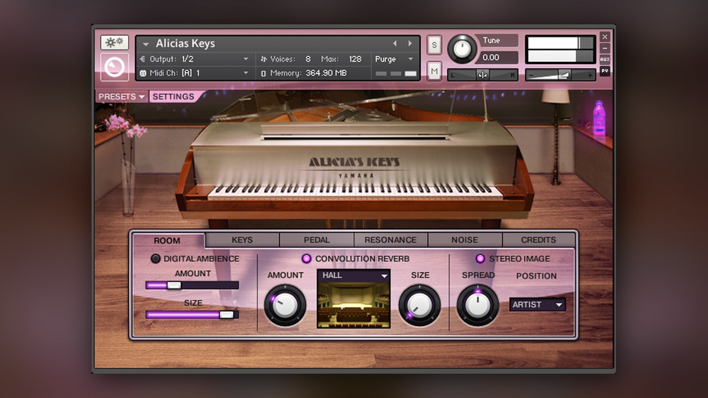The image size is (708, 398).
Task: Open the Purge dropdown menu
Action: tap(395, 59)
